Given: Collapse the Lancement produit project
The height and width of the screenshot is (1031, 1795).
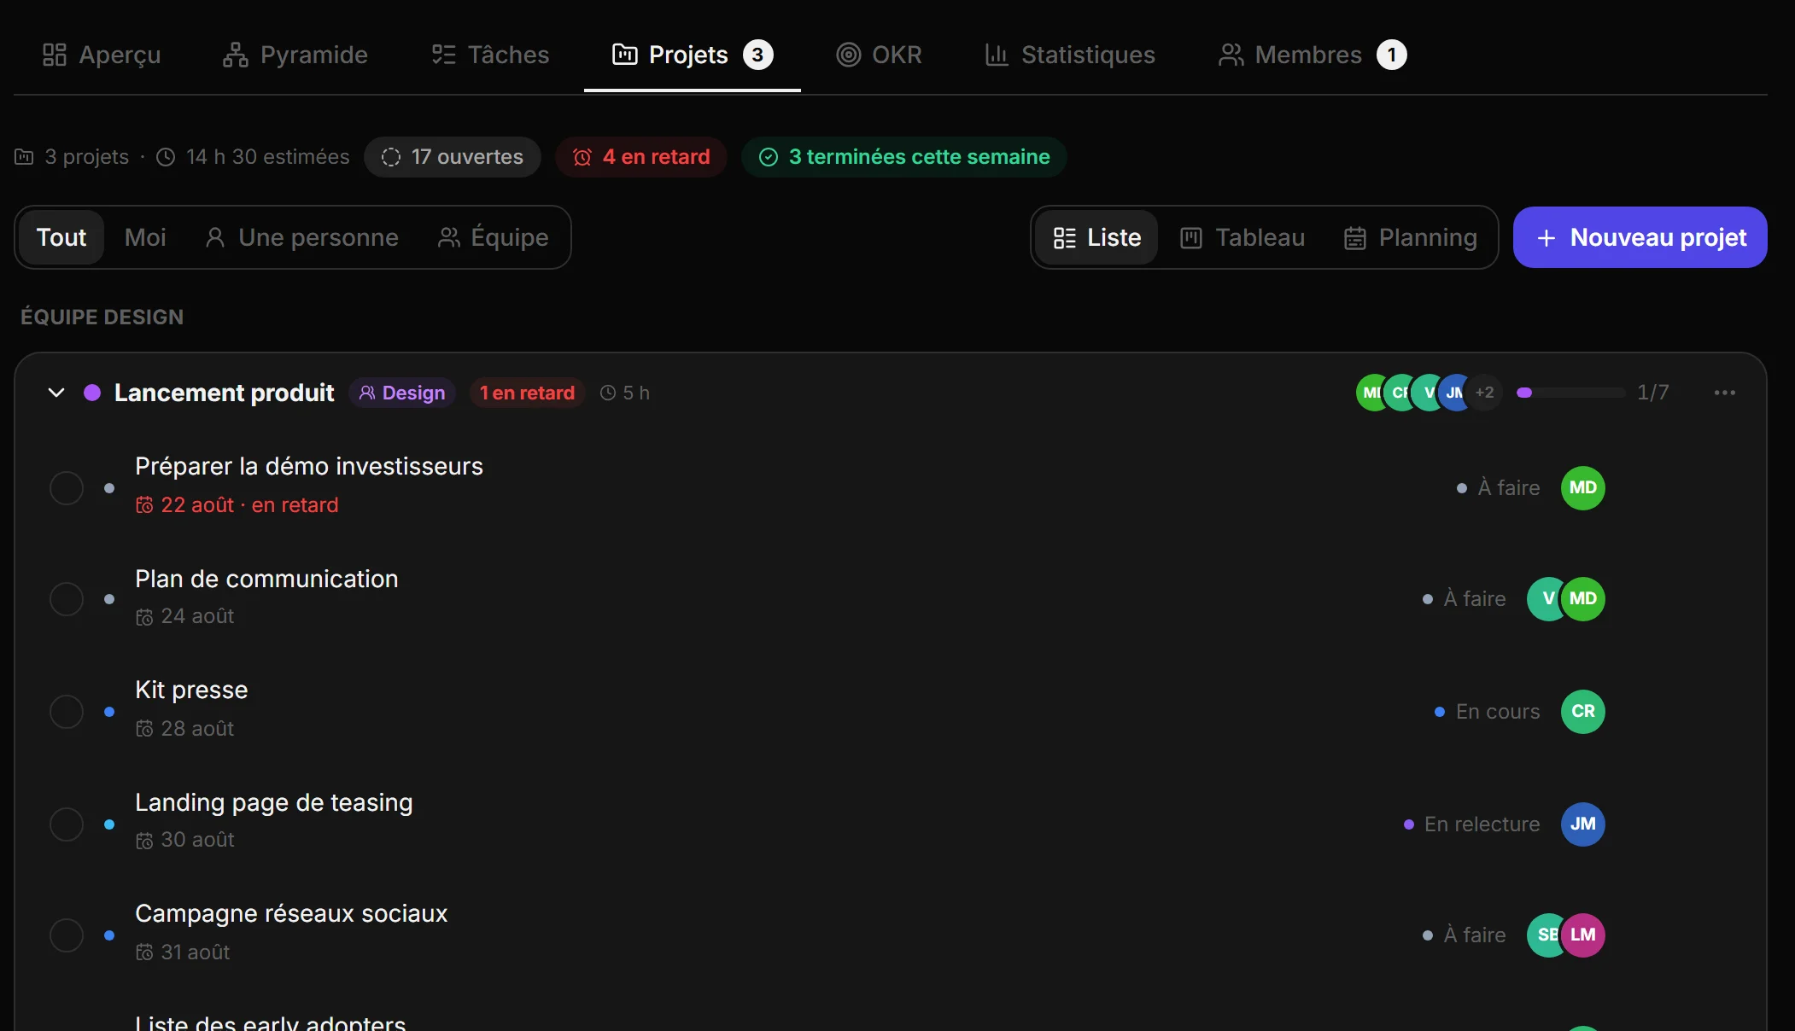Looking at the screenshot, I should pyautogui.click(x=56, y=393).
